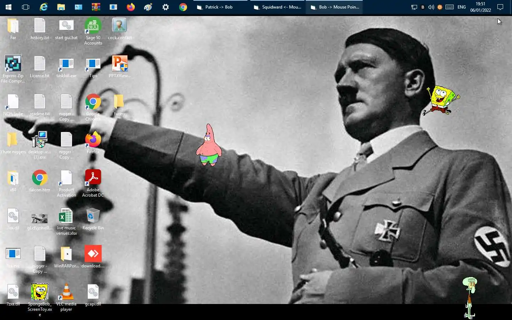This screenshot has width=512, height=320.
Task: Select the VLC media player shortcut
Action: [x=66, y=298]
